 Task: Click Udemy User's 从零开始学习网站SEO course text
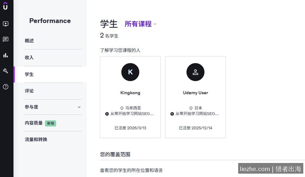(x=197, y=114)
